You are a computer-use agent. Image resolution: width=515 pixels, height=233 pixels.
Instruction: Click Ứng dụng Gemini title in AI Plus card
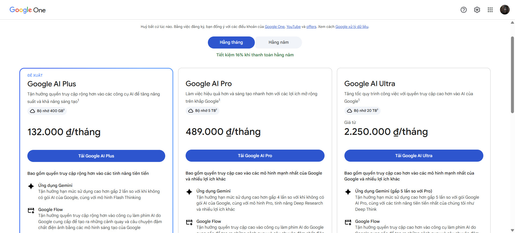click(x=55, y=185)
